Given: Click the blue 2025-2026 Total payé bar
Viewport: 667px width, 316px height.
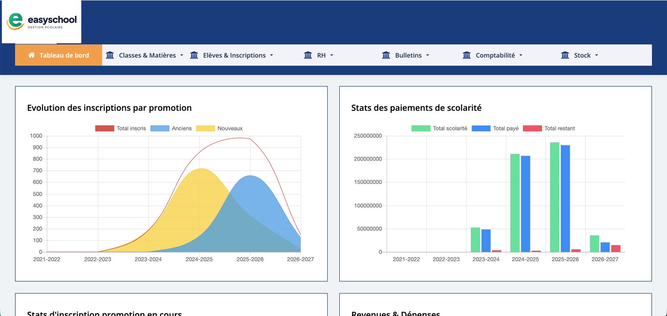Looking at the screenshot, I should [x=565, y=198].
